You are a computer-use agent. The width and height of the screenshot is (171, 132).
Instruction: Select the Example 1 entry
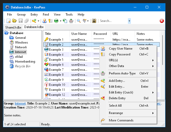[x=101, y=40]
